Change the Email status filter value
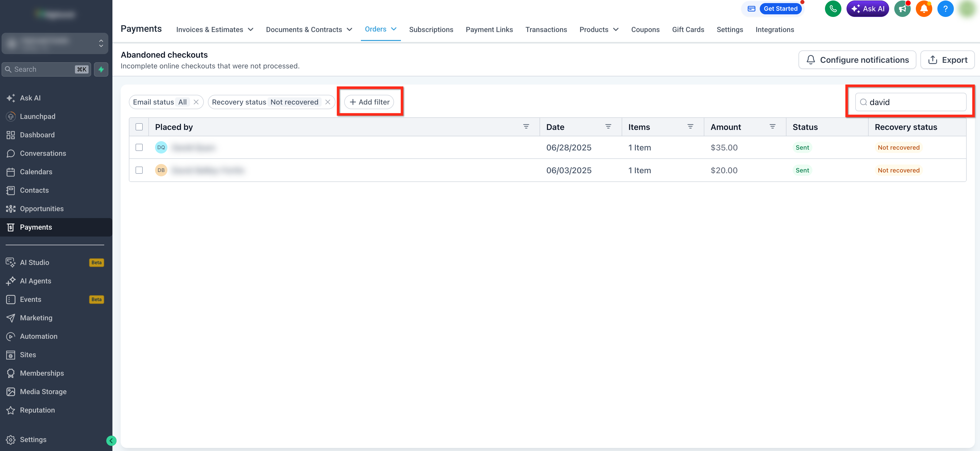Image resolution: width=980 pixels, height=451 pixels. (182, 102)
